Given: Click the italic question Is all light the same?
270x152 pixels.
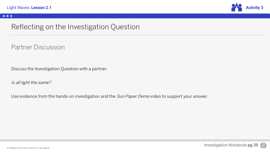Looking at the screenshot, I should pos(31,82).
